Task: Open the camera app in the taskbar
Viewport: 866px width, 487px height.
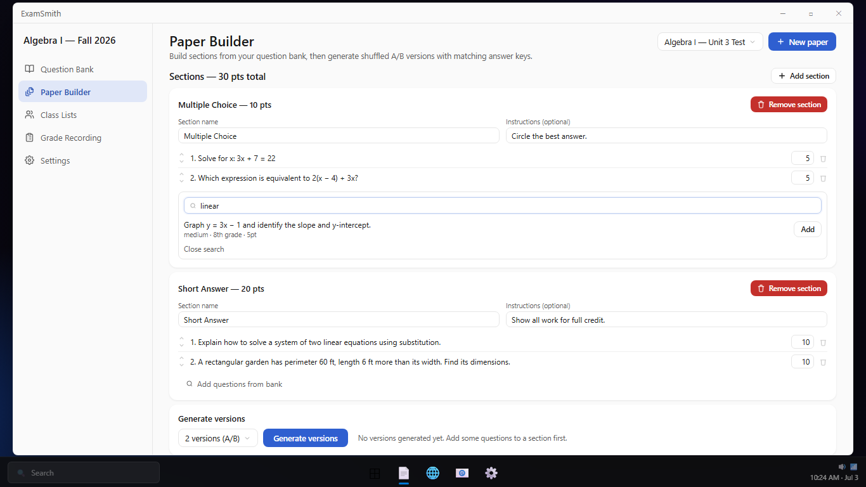Action: pyautogui.click(x=462, y=473)
